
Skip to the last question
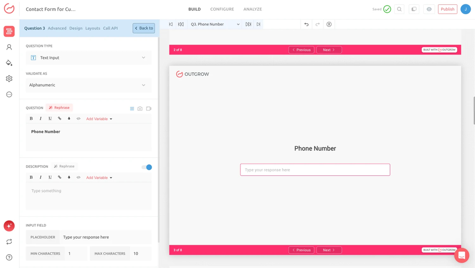[258, 24]
